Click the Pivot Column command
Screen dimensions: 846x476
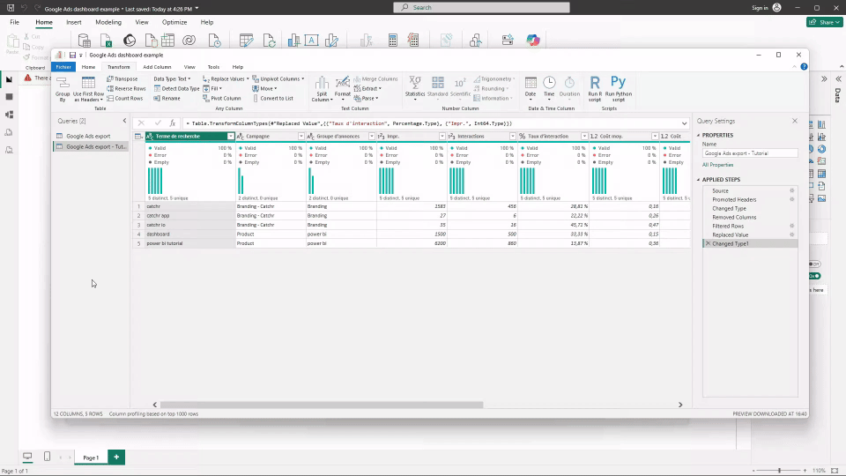[222, 98]
